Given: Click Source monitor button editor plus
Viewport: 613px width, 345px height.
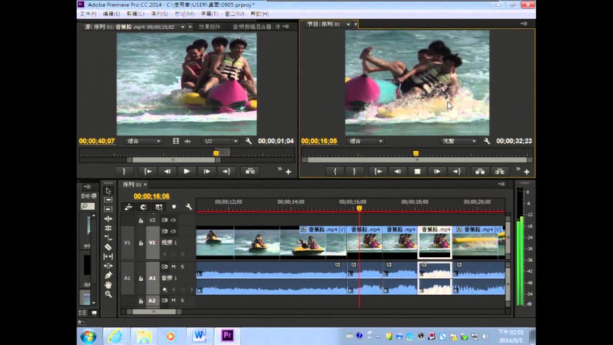Looking at the screenshot, I should coord(288,172).
